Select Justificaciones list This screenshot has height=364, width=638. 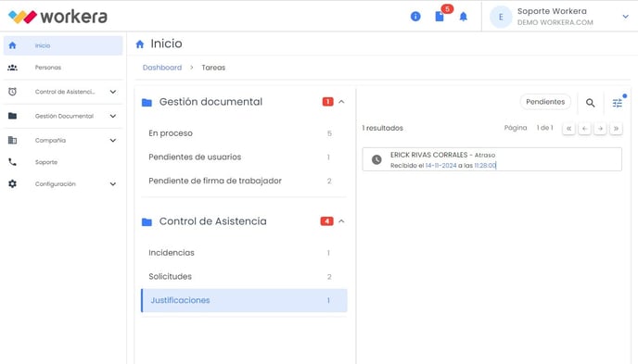pos(244,300)
